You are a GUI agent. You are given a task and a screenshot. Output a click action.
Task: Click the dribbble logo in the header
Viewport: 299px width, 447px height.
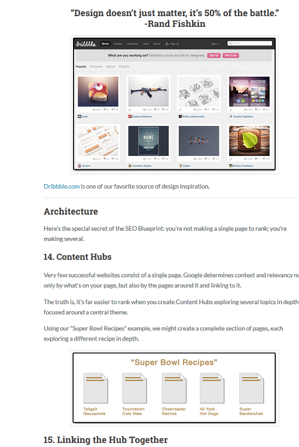click(x=86, y=44)
